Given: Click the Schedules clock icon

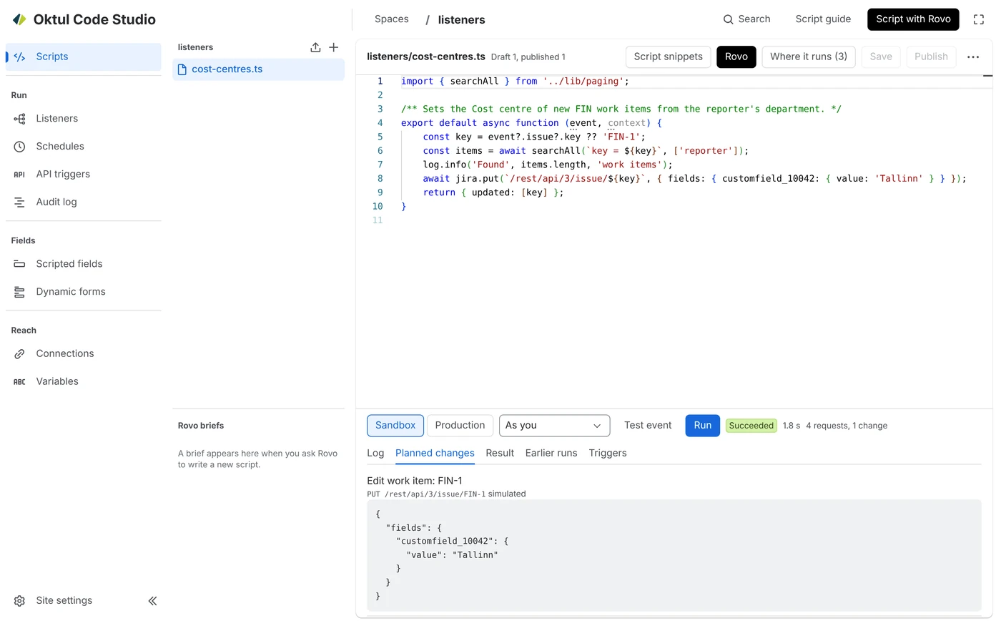Looking at the screenshot, I should (x=20, y=147).
